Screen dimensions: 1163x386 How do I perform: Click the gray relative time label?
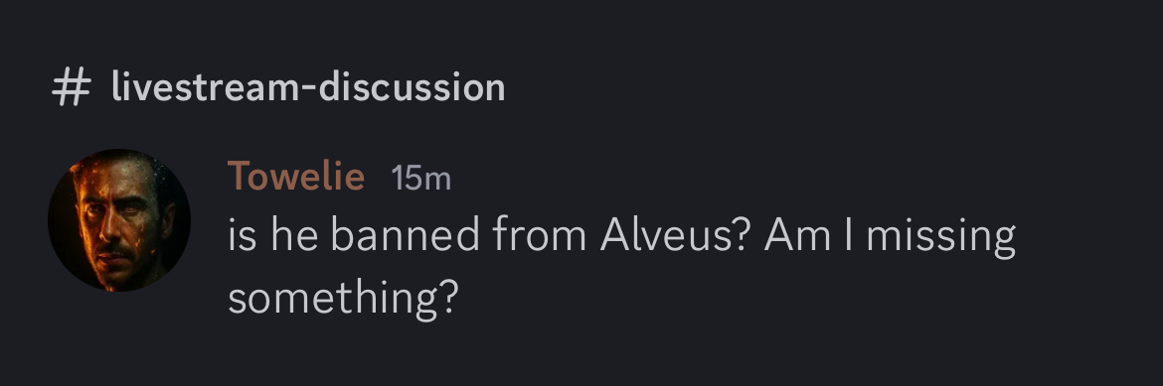point(421,178)
